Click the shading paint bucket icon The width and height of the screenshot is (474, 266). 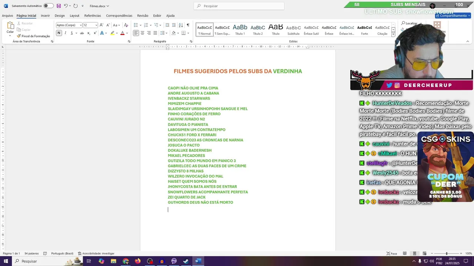tap(173, 33)
